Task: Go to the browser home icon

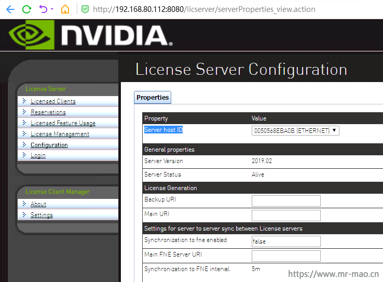Action: click(65, 9)
